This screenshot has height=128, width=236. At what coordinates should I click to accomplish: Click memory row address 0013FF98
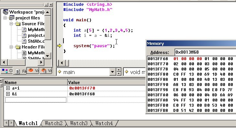pyautogui.click(x=158, y=90)
